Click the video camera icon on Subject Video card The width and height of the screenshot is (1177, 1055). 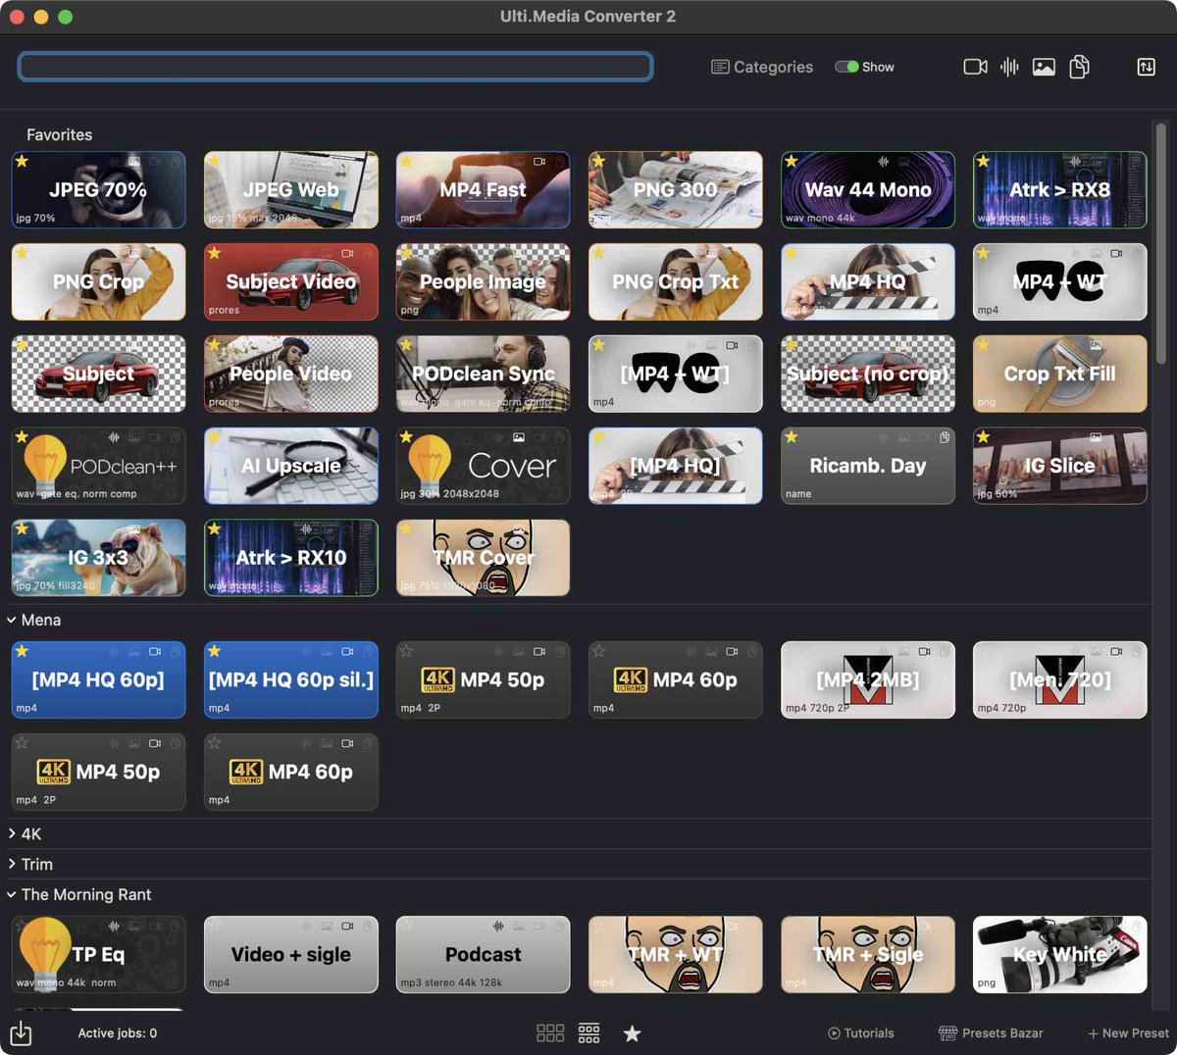coord(347,253)
